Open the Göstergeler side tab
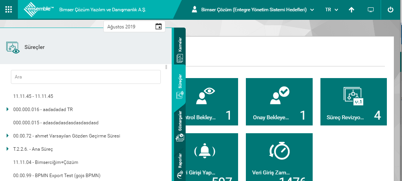 [180, 125]
